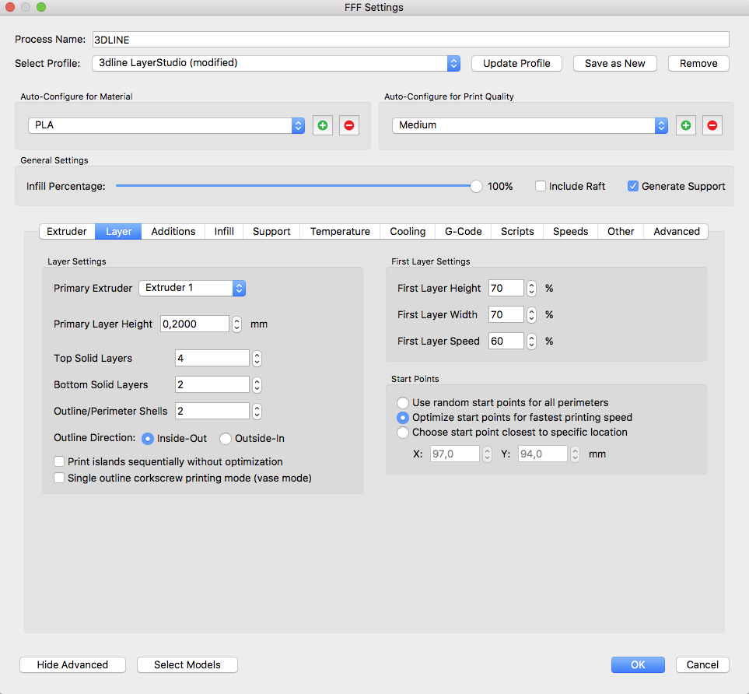Screen dimensions: 749x694
Task: Click stepper arrows for First Layer Speed
Action: click(531, 341)
